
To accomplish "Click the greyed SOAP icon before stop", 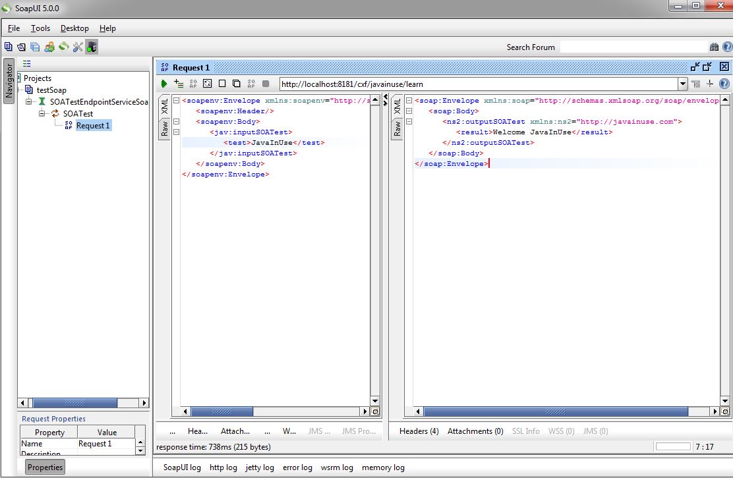I will pos(251,84).
